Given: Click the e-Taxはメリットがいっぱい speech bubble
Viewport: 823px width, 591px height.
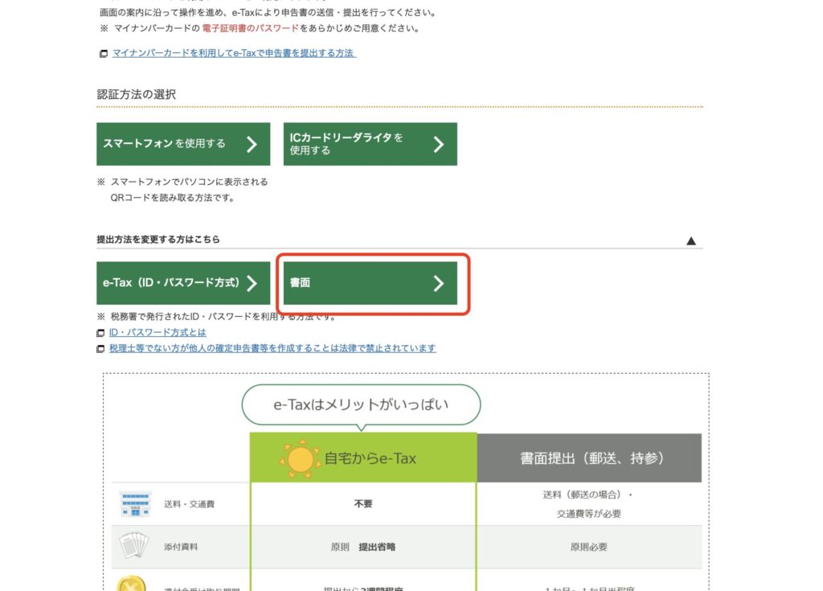Looking at the screenshot, I should (361, 404).
